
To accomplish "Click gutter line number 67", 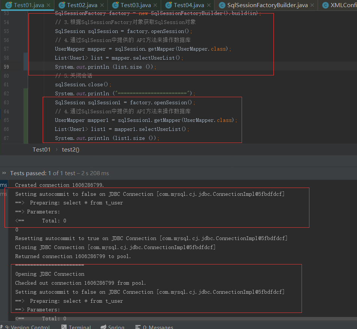I will (x=6, y=138).
